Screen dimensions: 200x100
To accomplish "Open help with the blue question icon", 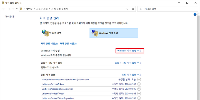I will pos(195,14).
